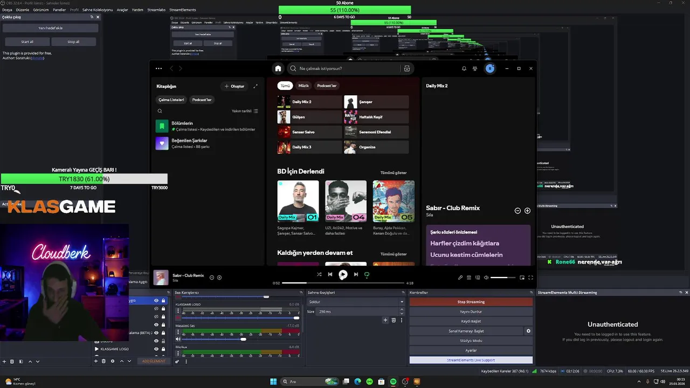Add a scene transition with plus icon
The image size is (690, 388).
[385, 320]
